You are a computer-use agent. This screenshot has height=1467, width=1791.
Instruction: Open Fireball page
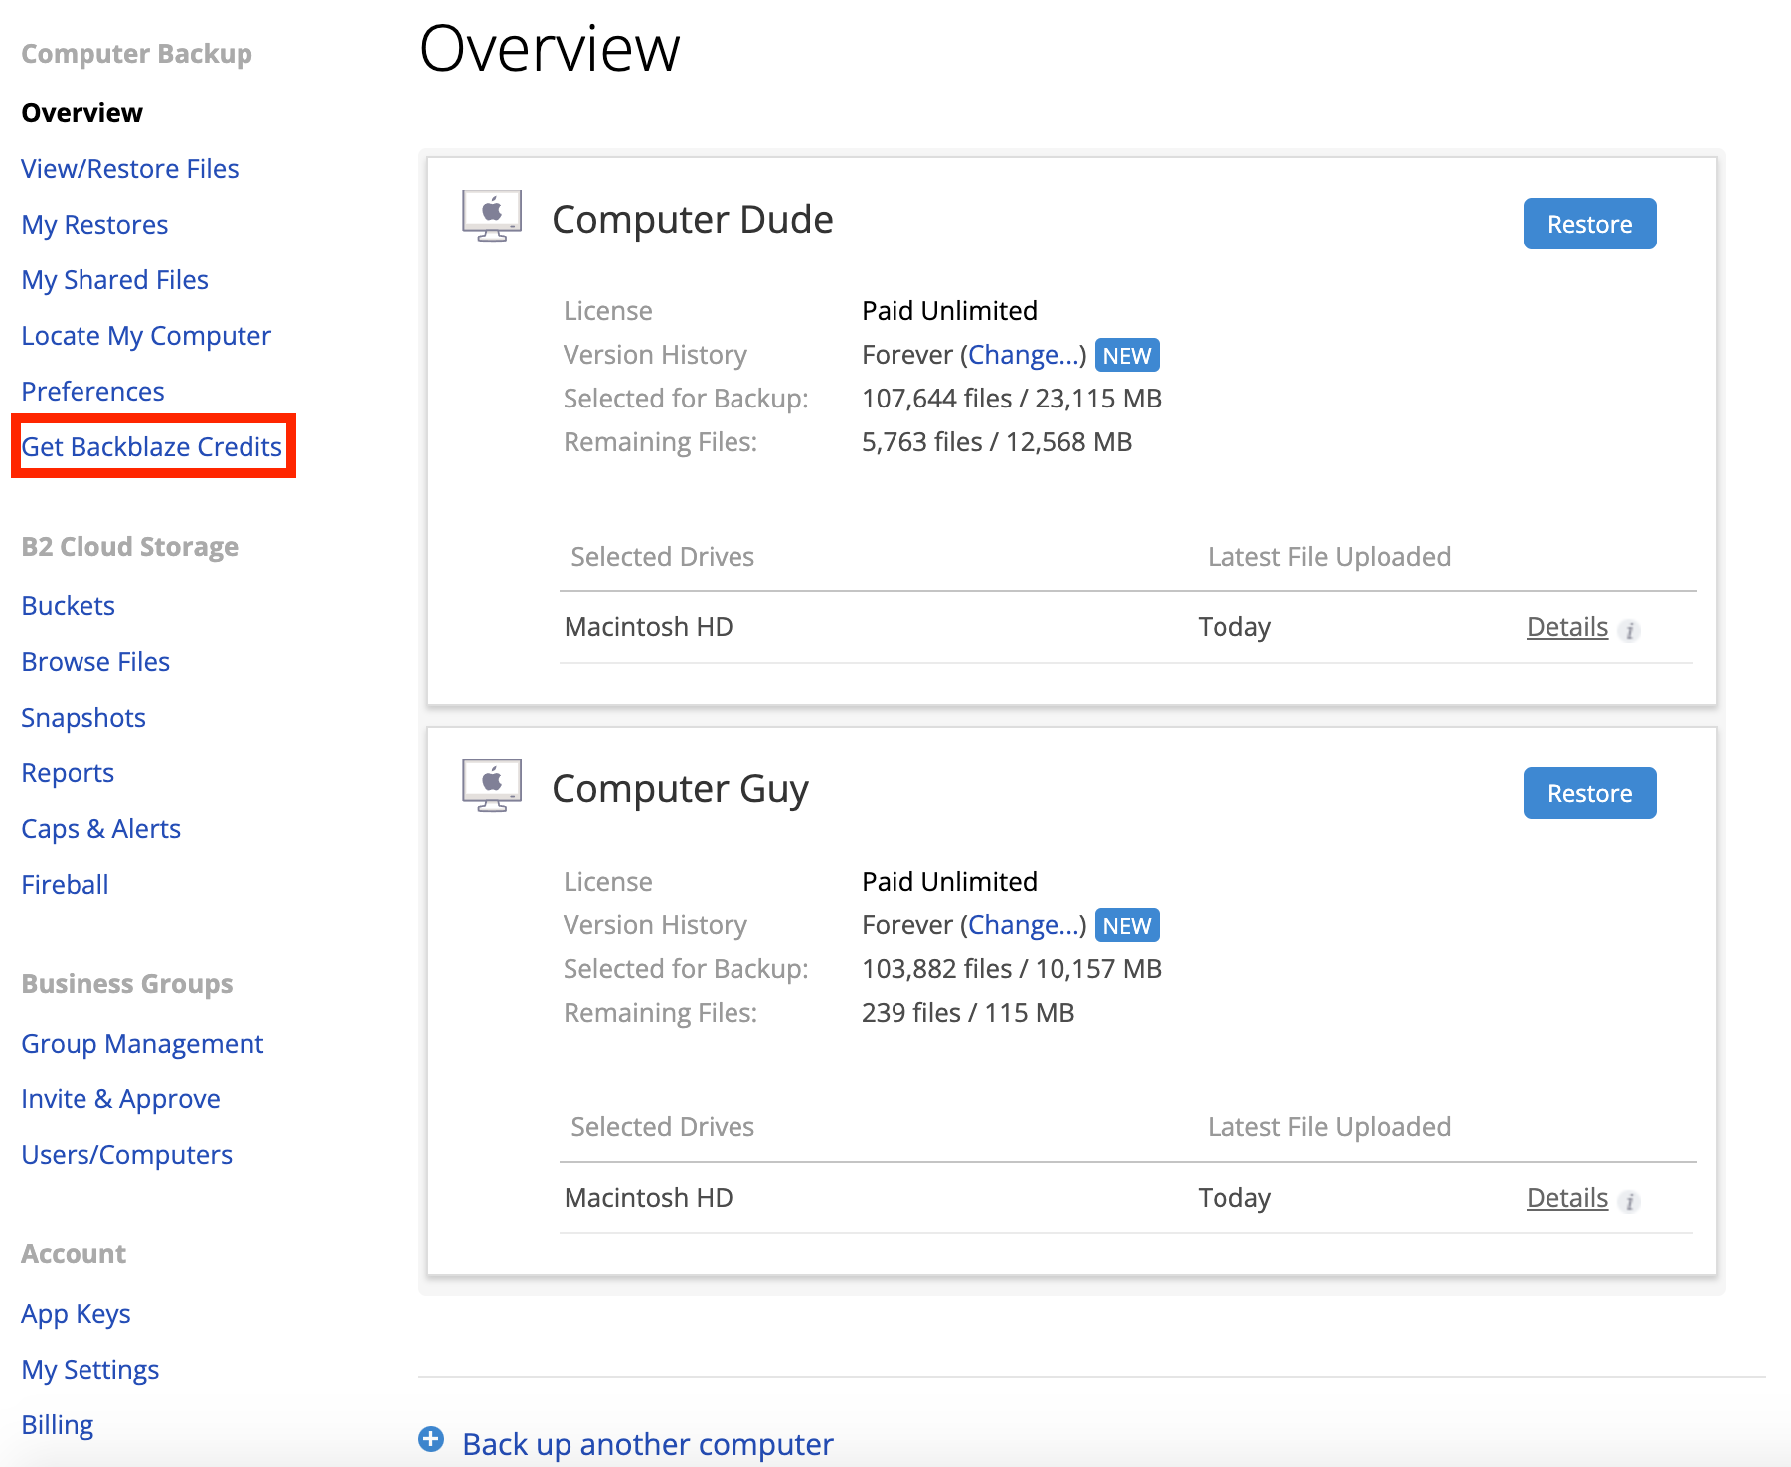[66, 885]
